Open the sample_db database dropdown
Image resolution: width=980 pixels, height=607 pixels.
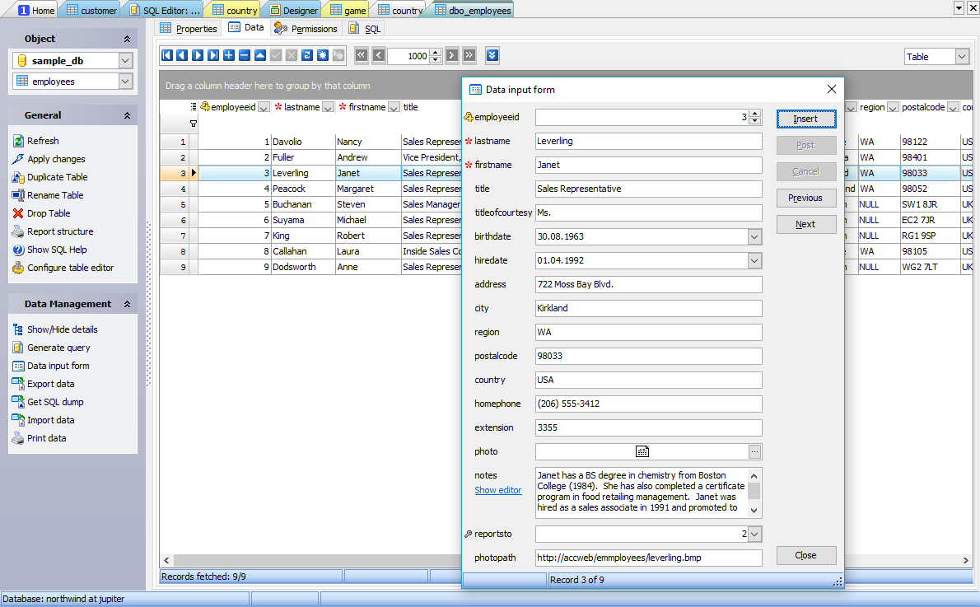coord(125,61)
